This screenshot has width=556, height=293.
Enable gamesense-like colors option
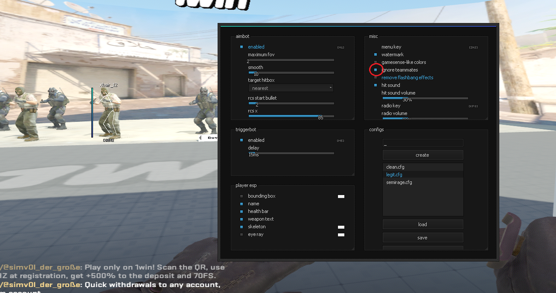pos(376,62)
